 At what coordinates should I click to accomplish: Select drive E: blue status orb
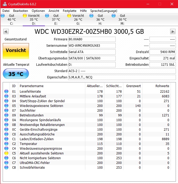tap(47, 16)
